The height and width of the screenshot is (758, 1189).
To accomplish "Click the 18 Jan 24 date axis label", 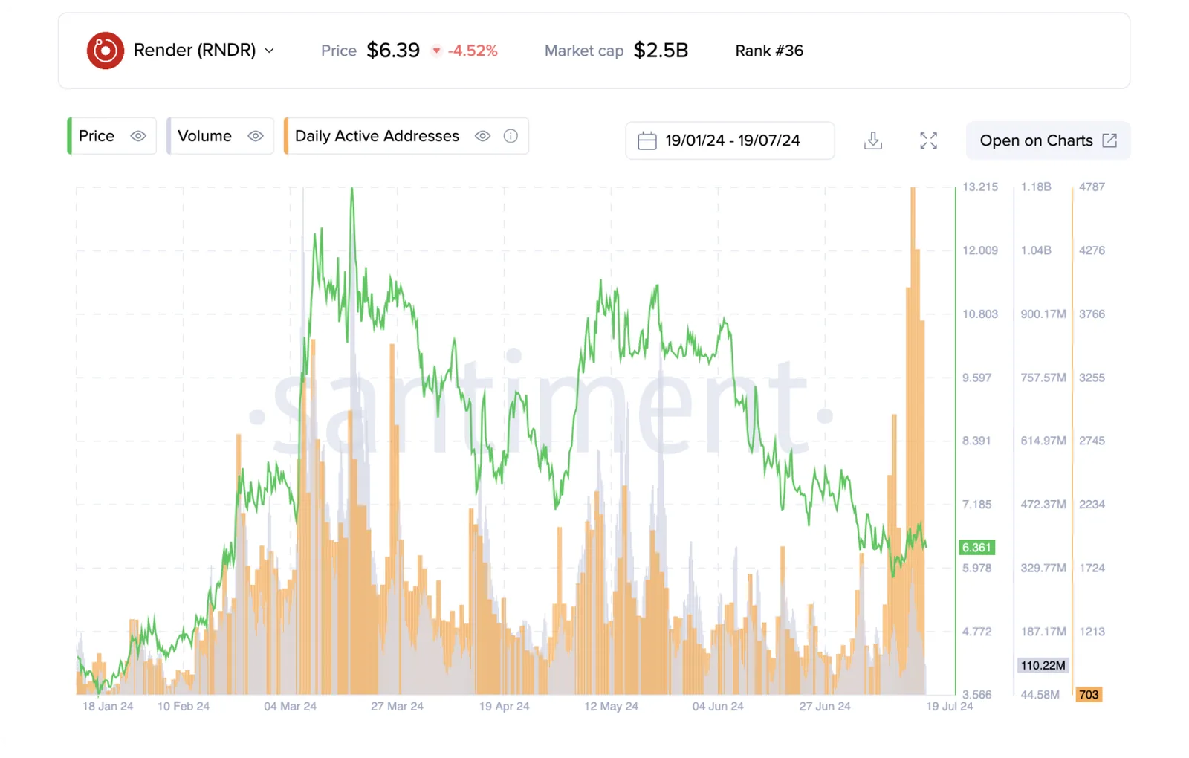I will 108,707.
